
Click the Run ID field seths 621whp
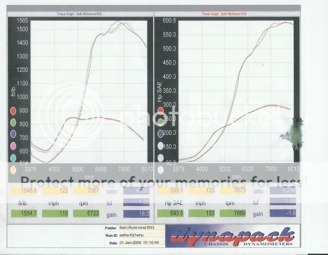tap(141, 235)
